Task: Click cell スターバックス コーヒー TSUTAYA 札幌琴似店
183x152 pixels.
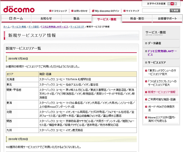Action: [88, 79]
